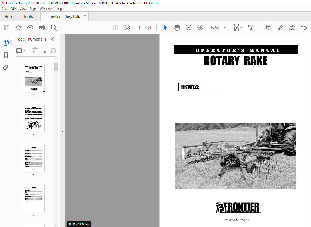The width and height of the screenshot is (311, 227).
Task: Rotate page with the circular arrow icon
Action: [x=53, y=50]
